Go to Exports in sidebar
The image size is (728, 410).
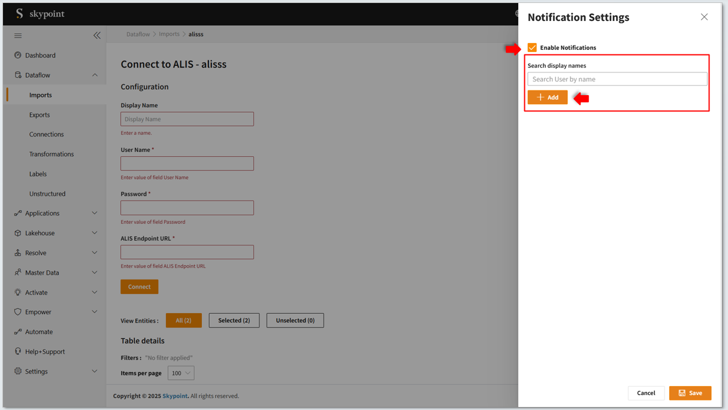pyautogui.click(x=40, y=115)
